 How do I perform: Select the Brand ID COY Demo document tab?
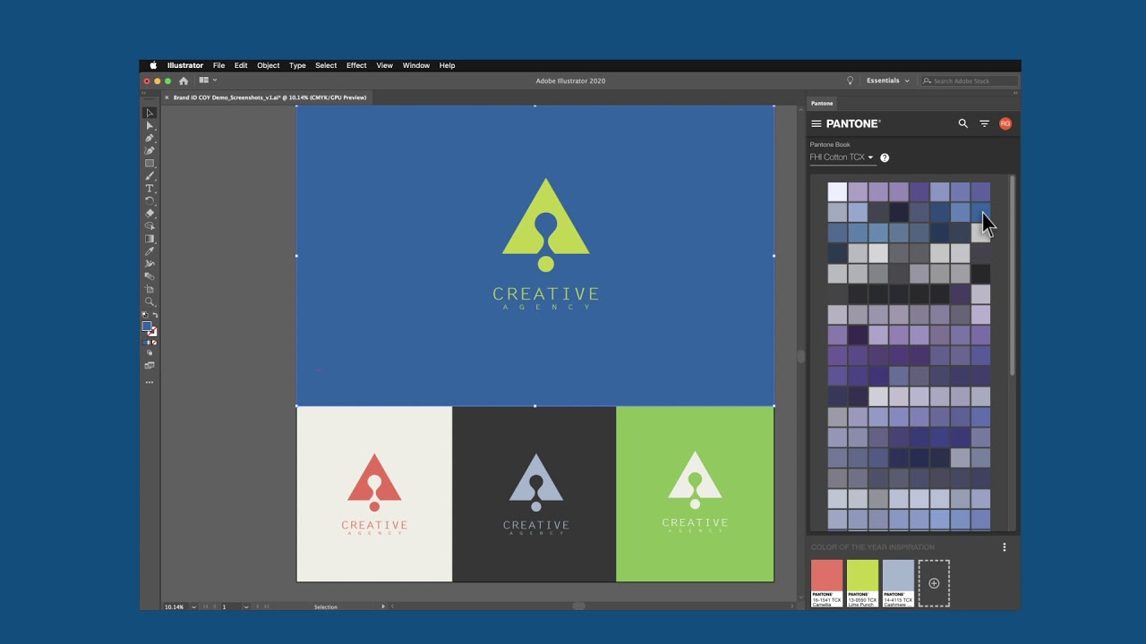pyautogui.click(x=269, y=97)
